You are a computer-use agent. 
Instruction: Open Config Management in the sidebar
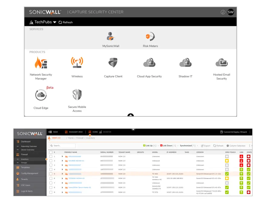click(30, 173)
